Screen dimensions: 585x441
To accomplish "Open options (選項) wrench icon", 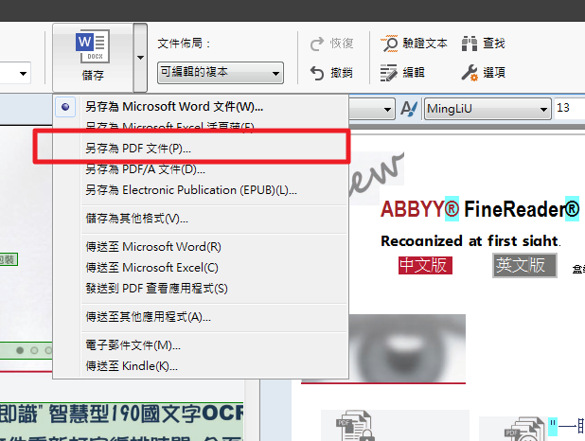I will (x=470, y=72).
